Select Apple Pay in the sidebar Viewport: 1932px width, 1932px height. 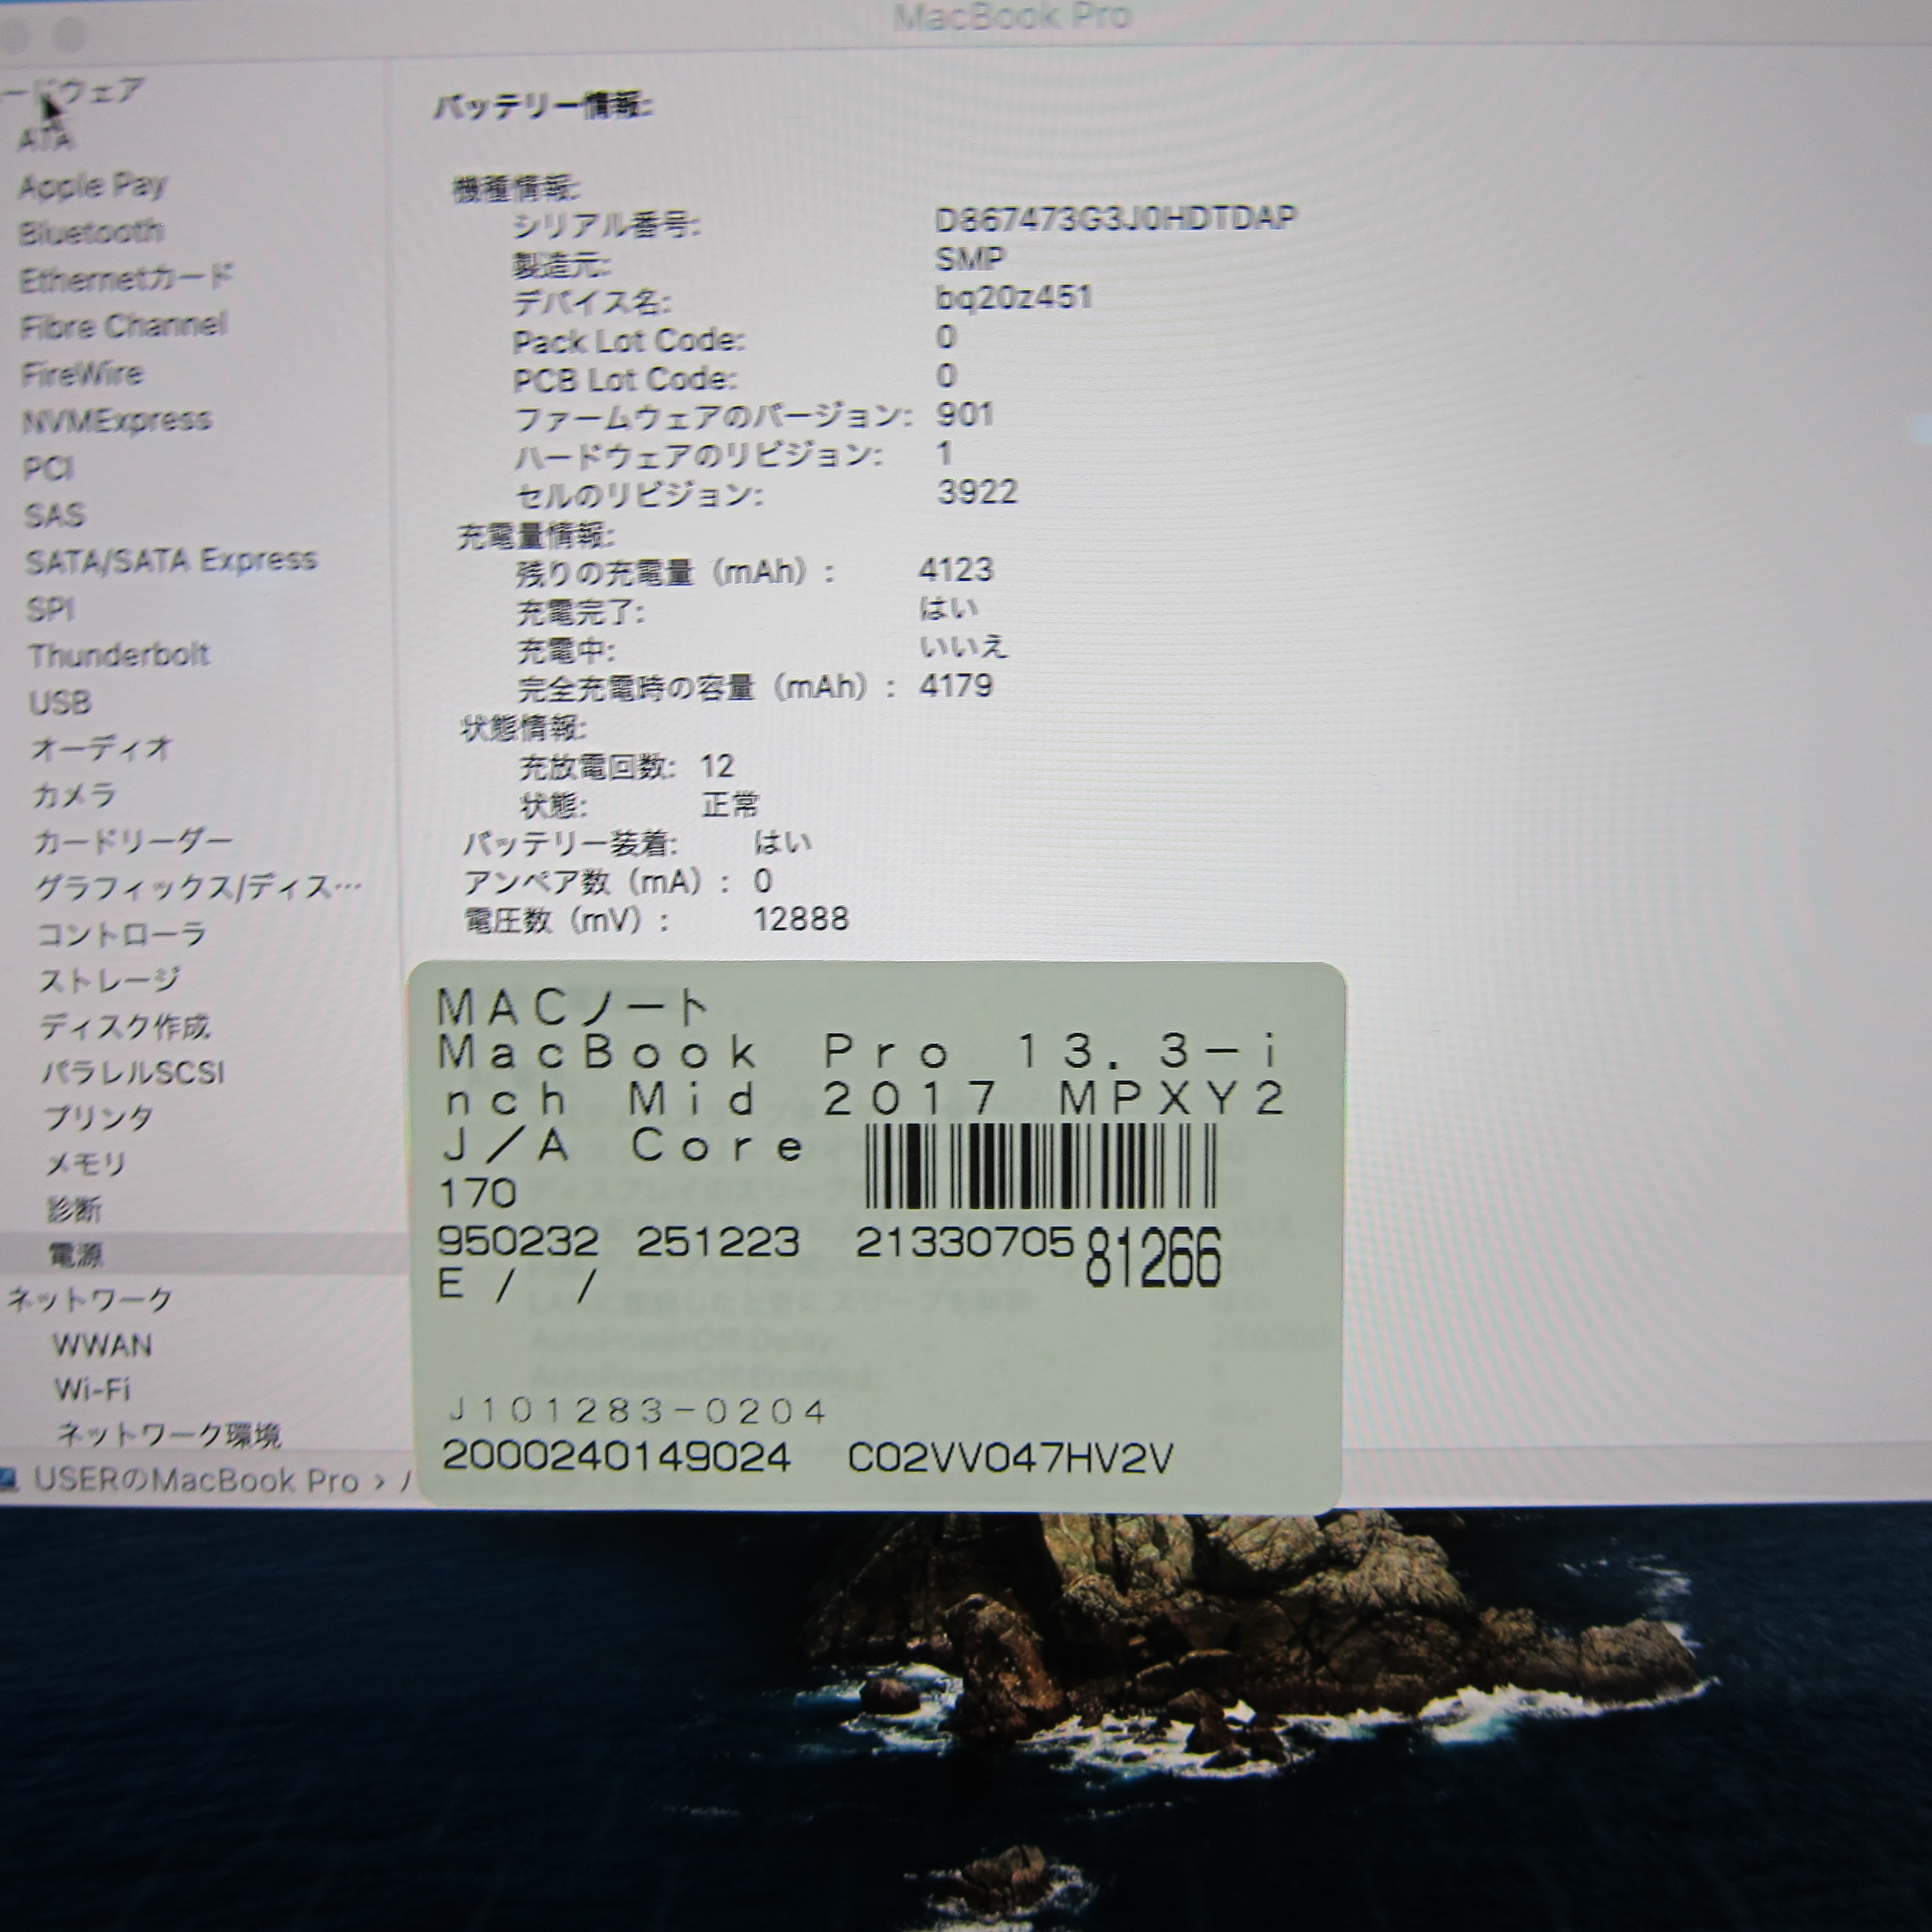[92, 185]
